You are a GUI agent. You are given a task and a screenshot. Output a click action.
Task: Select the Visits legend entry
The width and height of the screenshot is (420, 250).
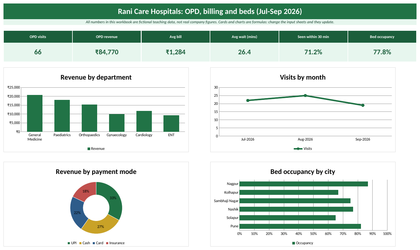click(x=303, y=149)
